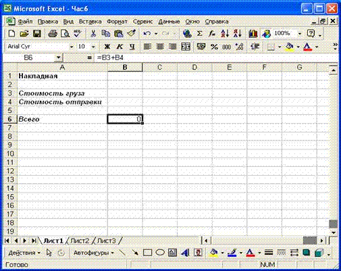Toggle underline Ч formatting
Image resolution: width=341 pixels, height=271 pixels.
tap(132, 47)
